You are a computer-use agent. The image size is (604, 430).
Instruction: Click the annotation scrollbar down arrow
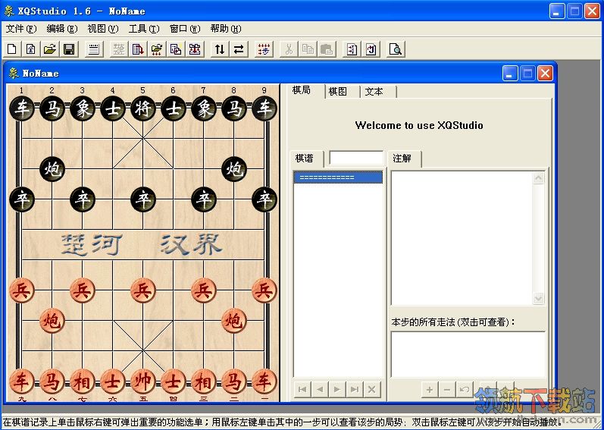click(538, 298)
